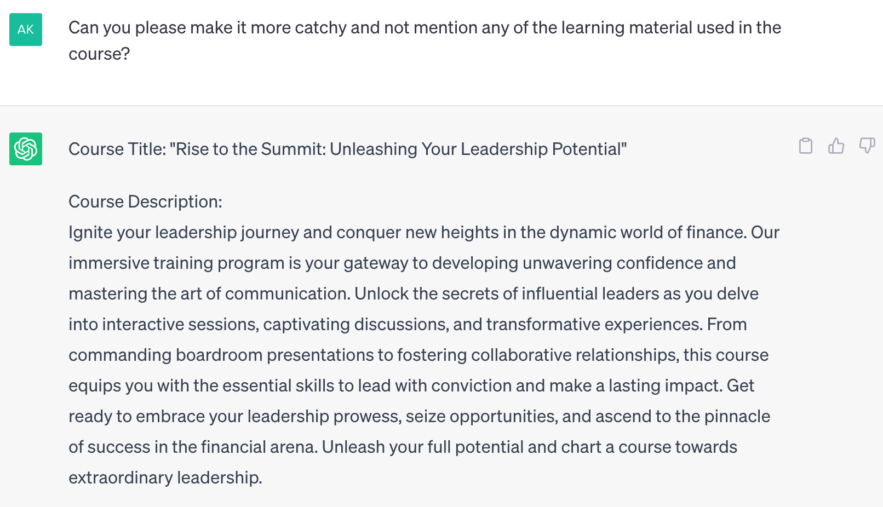883x507 pixels.
Task: Click the words "immersive training program"
Action: (176, 263)
